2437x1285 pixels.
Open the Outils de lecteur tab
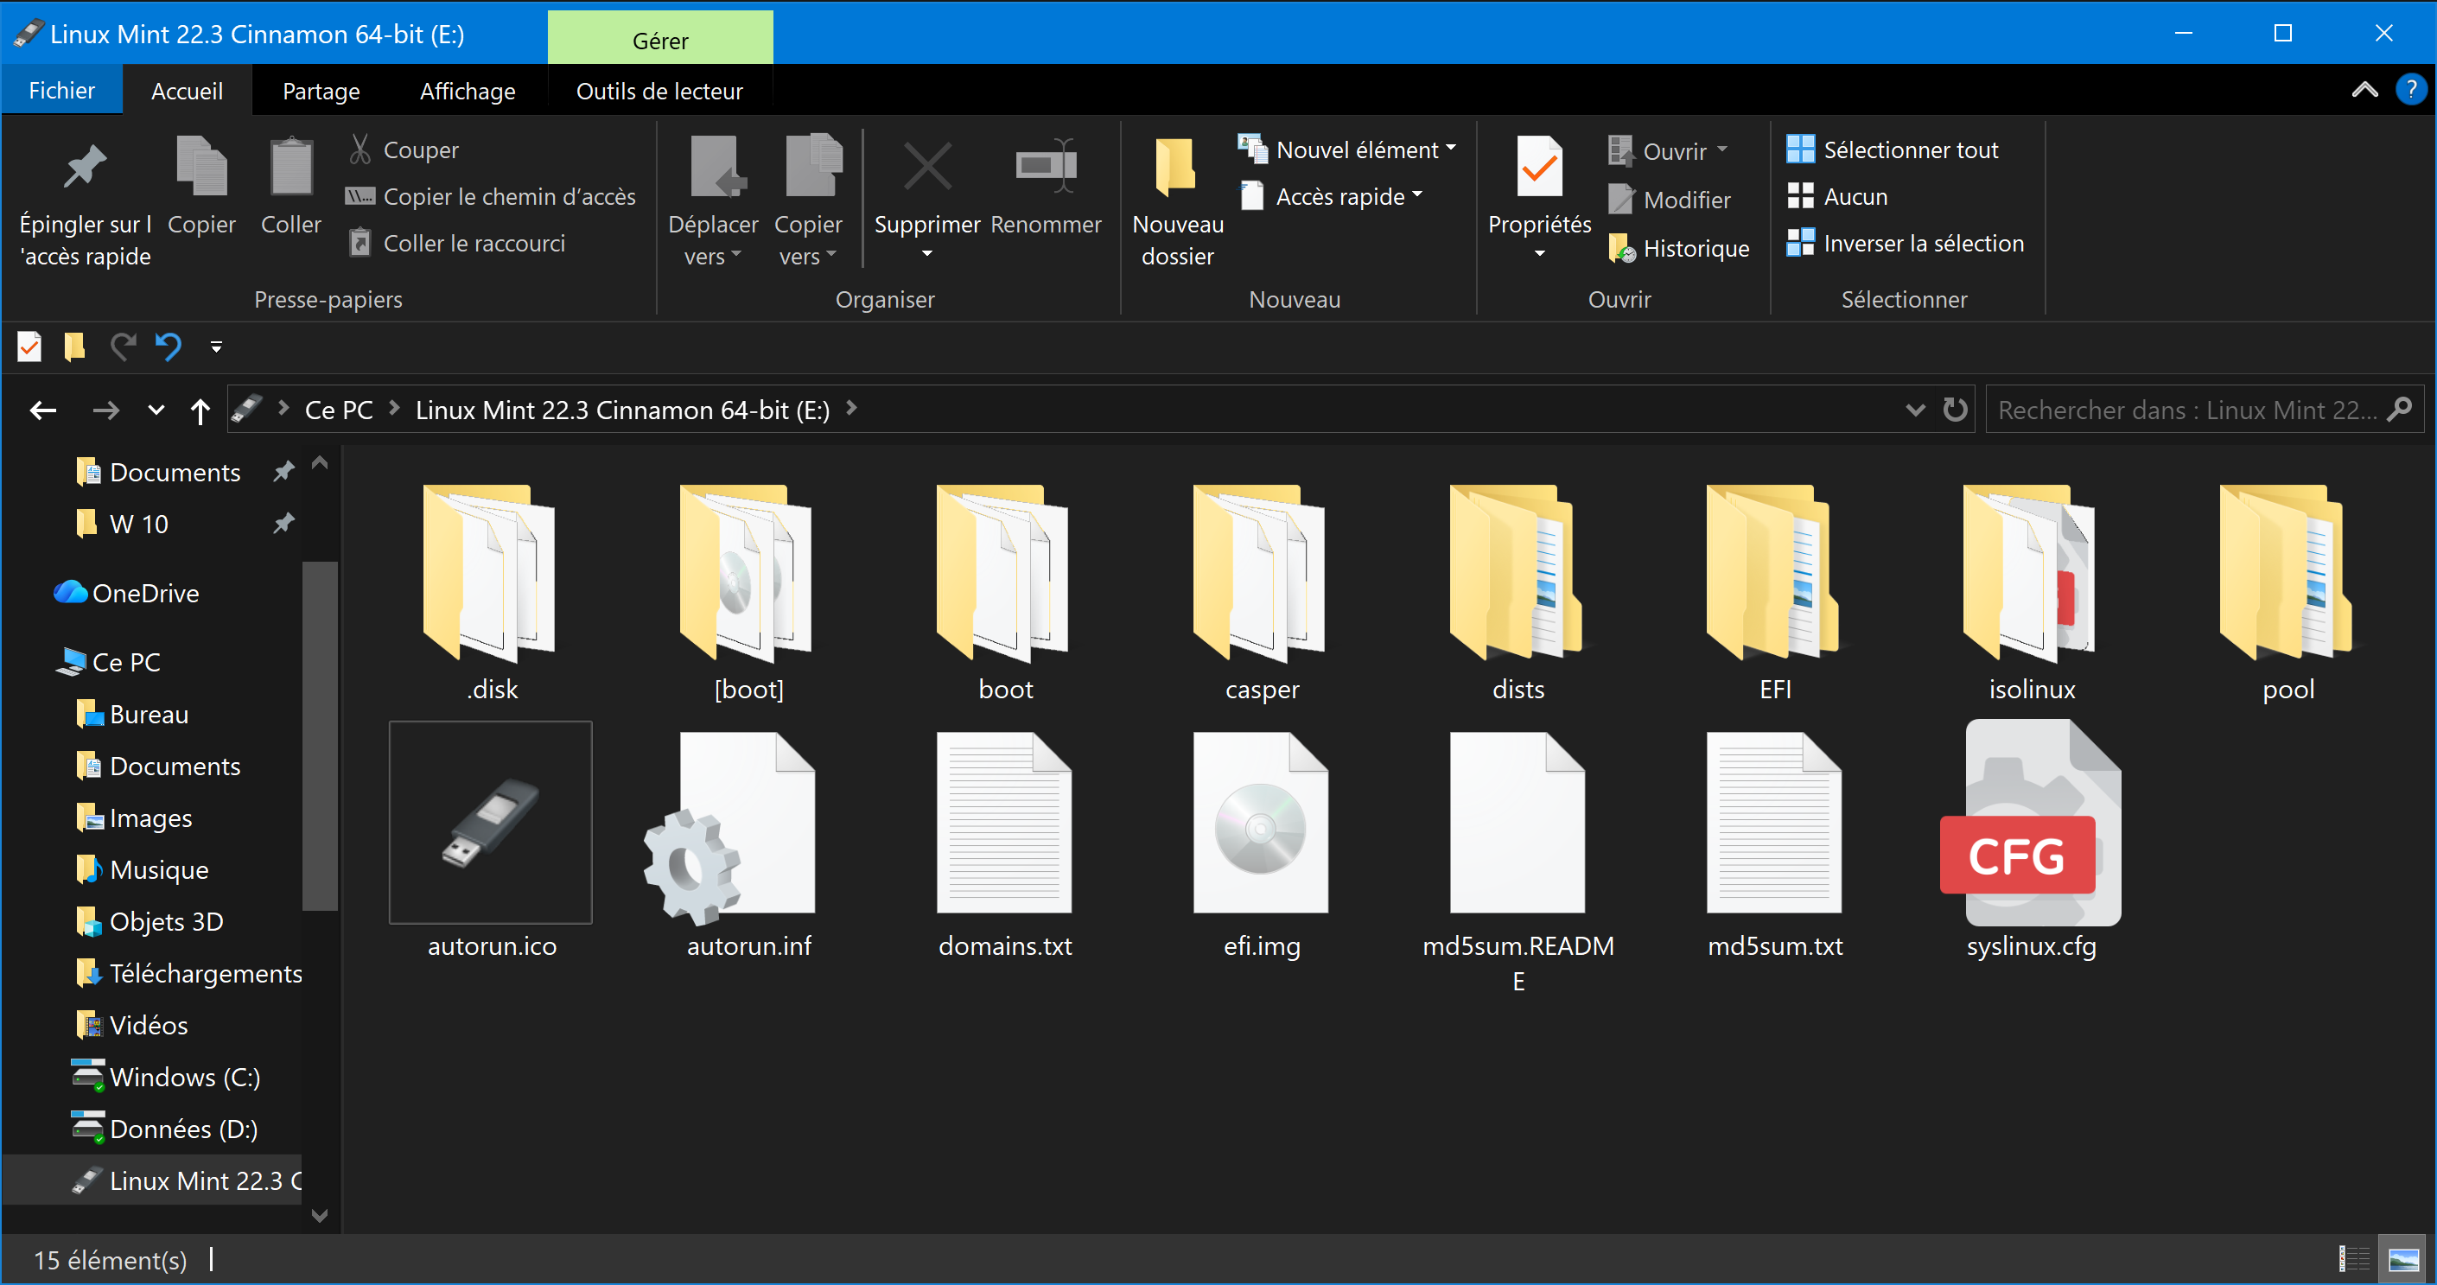[659, 91]
